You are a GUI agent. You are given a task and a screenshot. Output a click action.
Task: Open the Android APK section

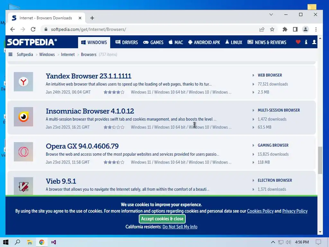[x=204, y=42]
